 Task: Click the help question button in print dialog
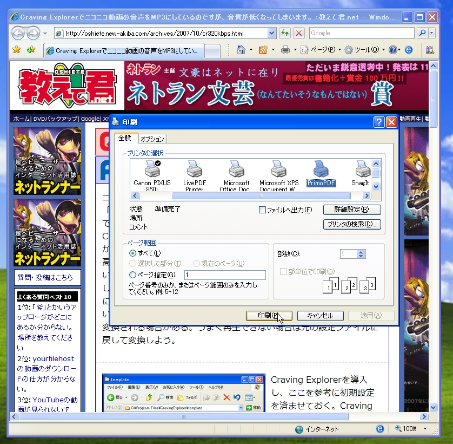[x=379, y=122]
